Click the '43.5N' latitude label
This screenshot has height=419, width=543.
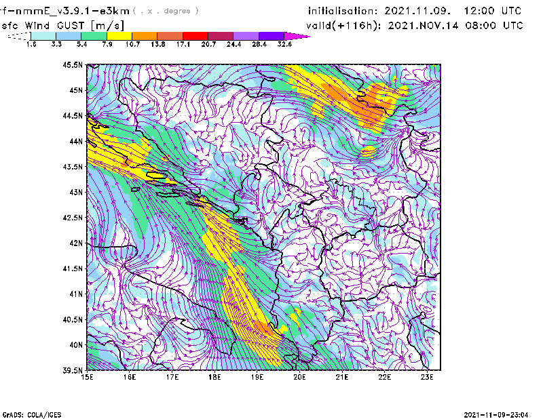[x=73, y=167]
